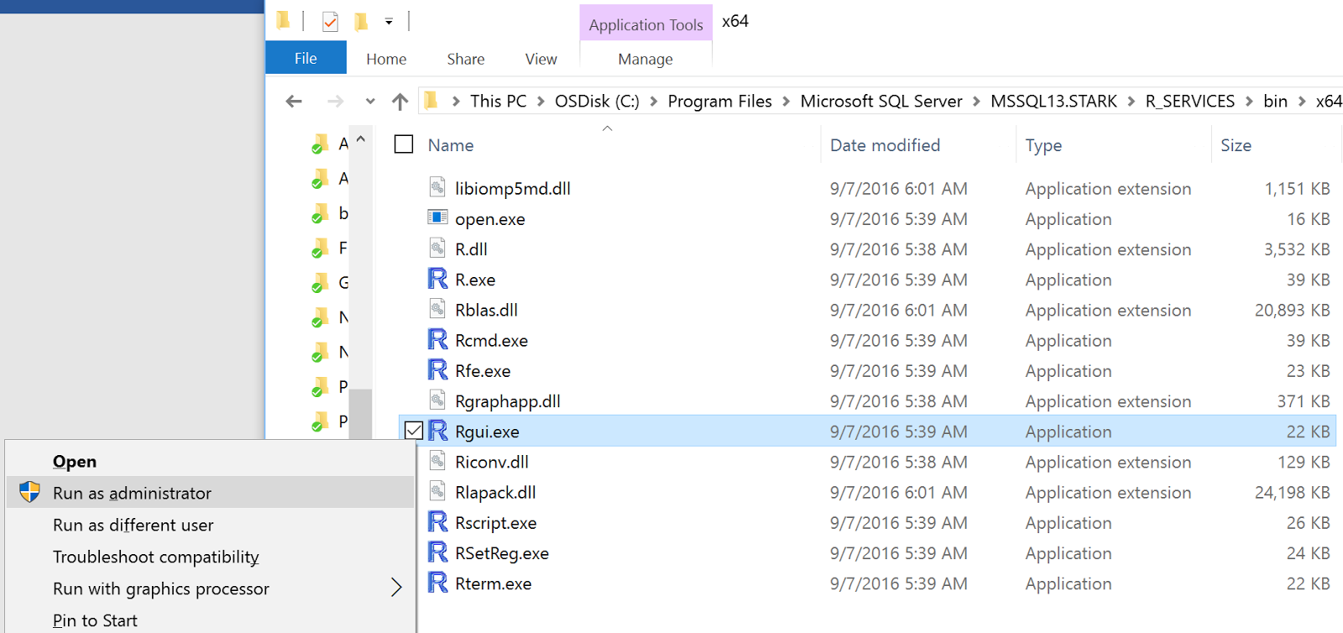The image size is (1343, 633).
Task: Select the sidebar folder starting with F
Action: pos(331,248)
